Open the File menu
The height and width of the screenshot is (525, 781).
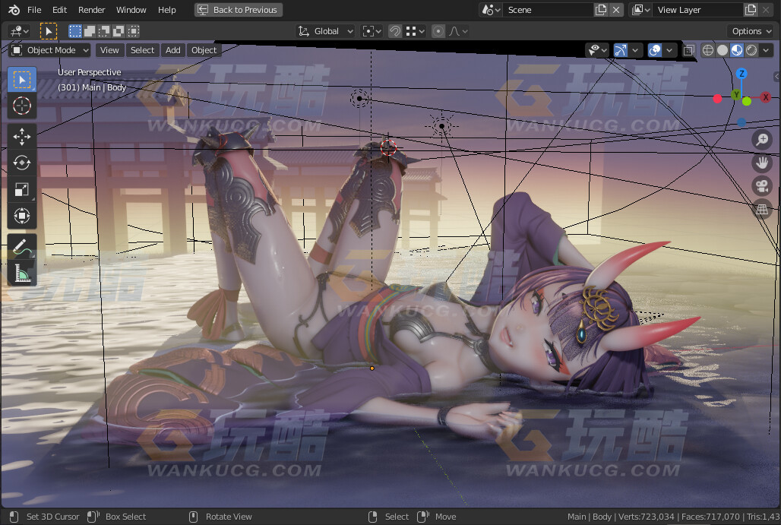click(x=34, y=10)
